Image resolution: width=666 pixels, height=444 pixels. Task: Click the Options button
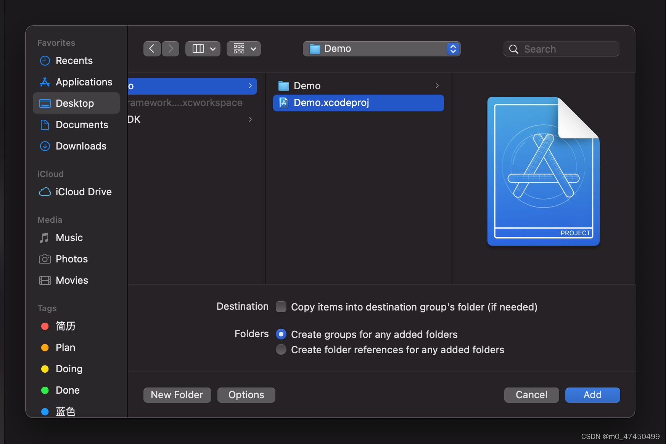(x=246, y=395)
